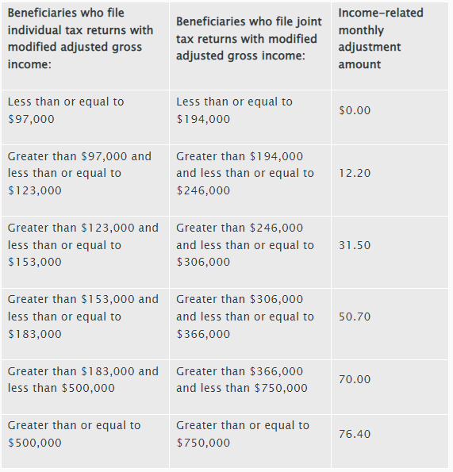Click the individual tax returns column header
Image resolution: width=453 pixels, height=472 pixels.
click(85, 46)
